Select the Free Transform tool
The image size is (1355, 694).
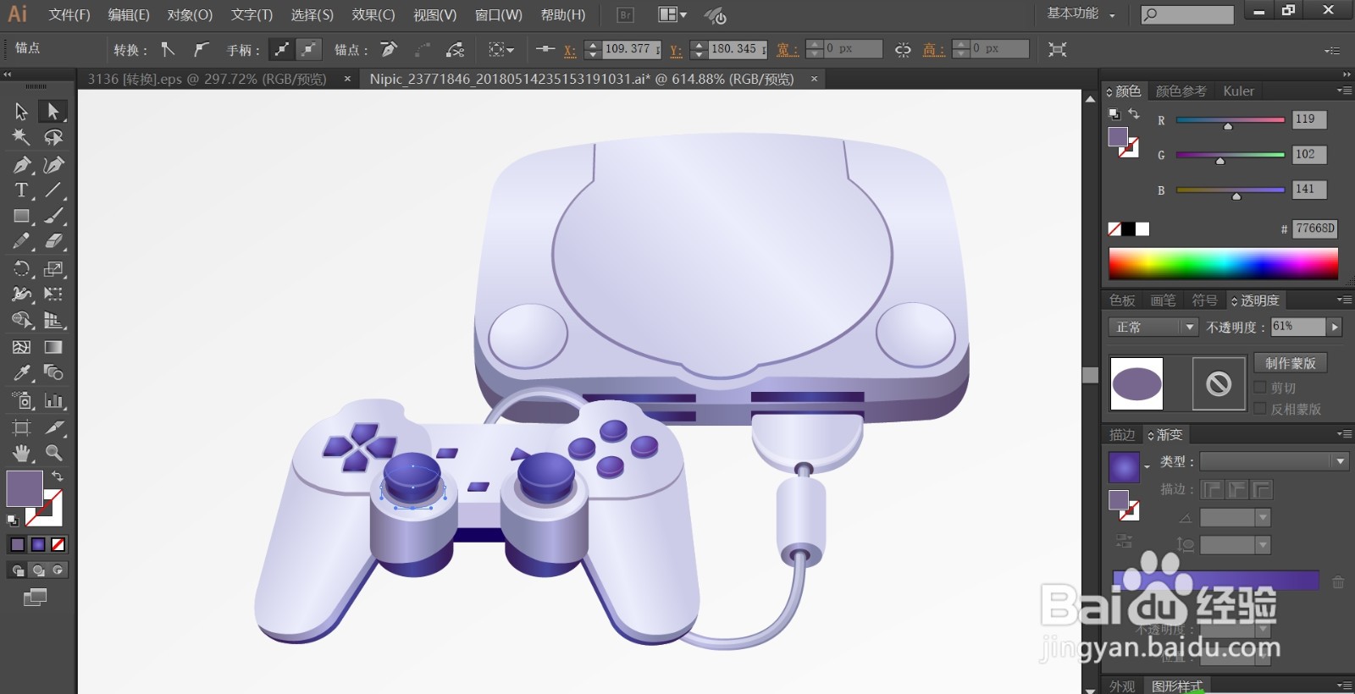pos(53,294)
